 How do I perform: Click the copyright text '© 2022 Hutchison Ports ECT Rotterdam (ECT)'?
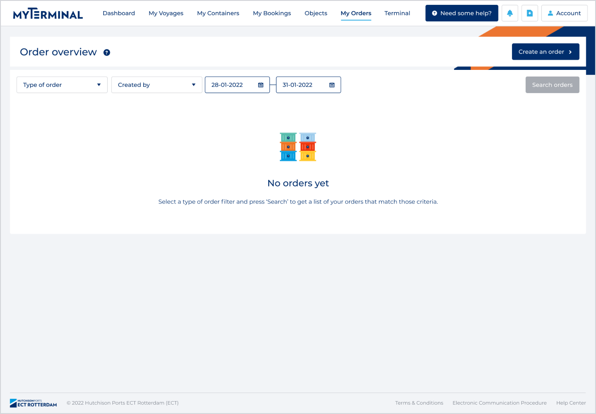point(123,403)
